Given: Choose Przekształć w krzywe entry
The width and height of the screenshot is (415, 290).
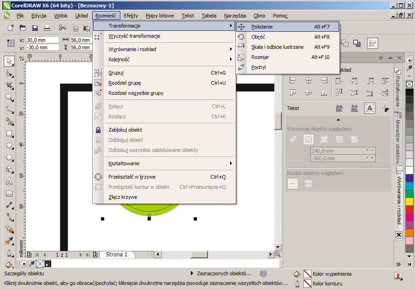Looking at the screenshot, I should tap(164, 177).
